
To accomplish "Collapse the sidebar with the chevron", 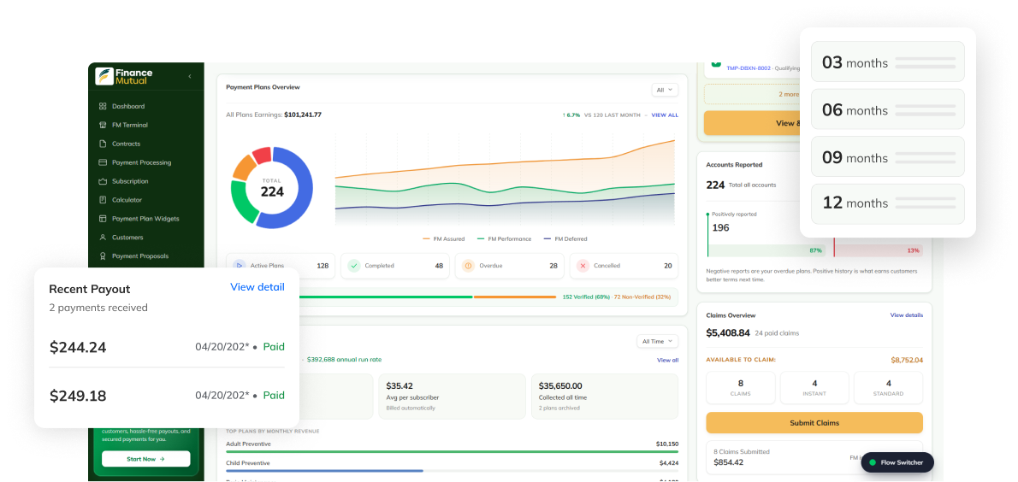I will tap(190, 77).
